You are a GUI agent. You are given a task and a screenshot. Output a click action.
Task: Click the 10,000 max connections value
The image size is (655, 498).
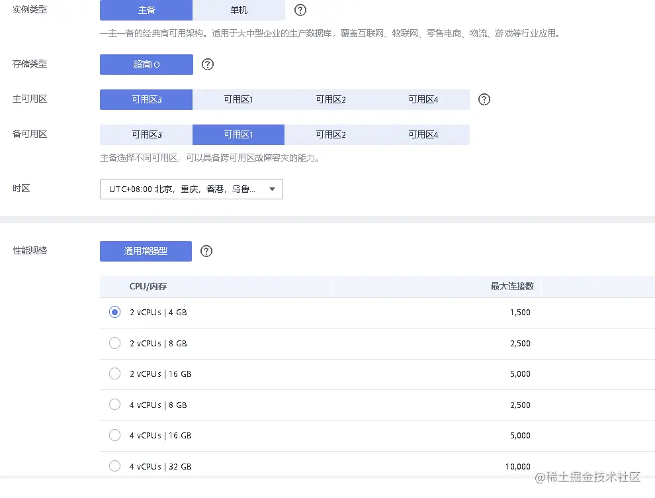(518, 466)
